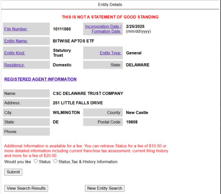Screen dimensions: 221x194
Task: Open the Residency link
Action: pyautogui.click(x=14, y=65)
